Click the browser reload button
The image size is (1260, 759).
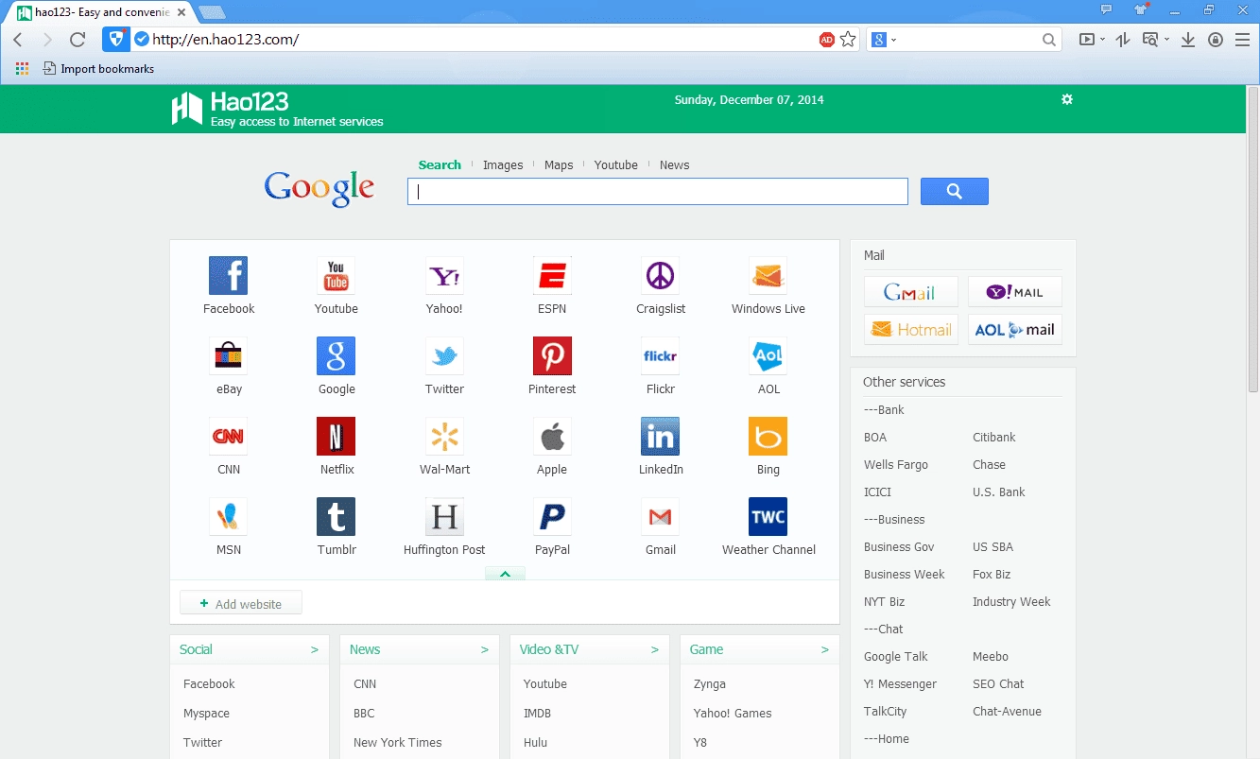pyautogui.click(x=78, y=40)
